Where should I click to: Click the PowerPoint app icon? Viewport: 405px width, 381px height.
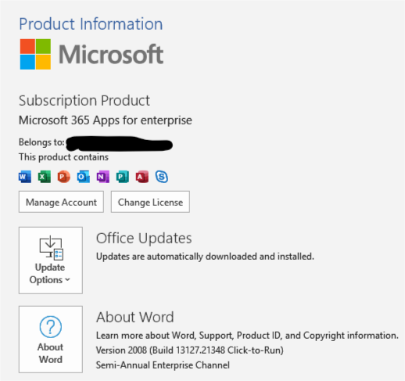[64, 177]
